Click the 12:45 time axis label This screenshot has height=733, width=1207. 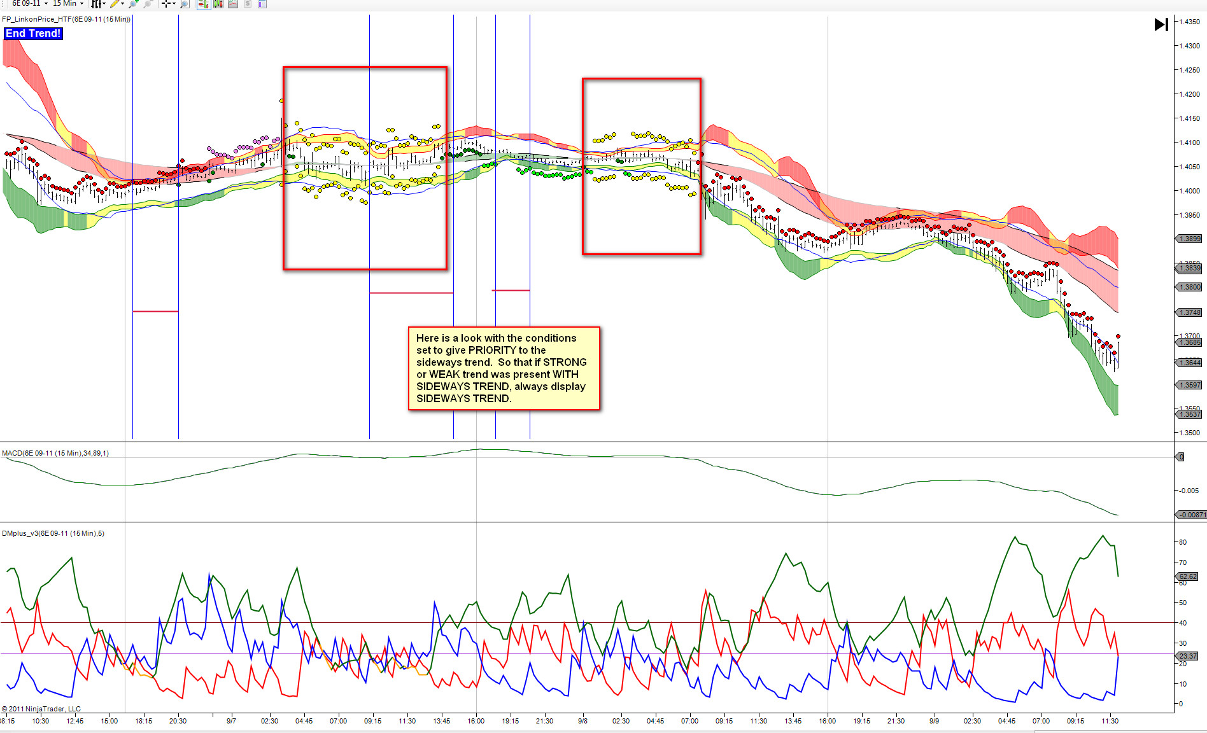click(x=75, y=721)
